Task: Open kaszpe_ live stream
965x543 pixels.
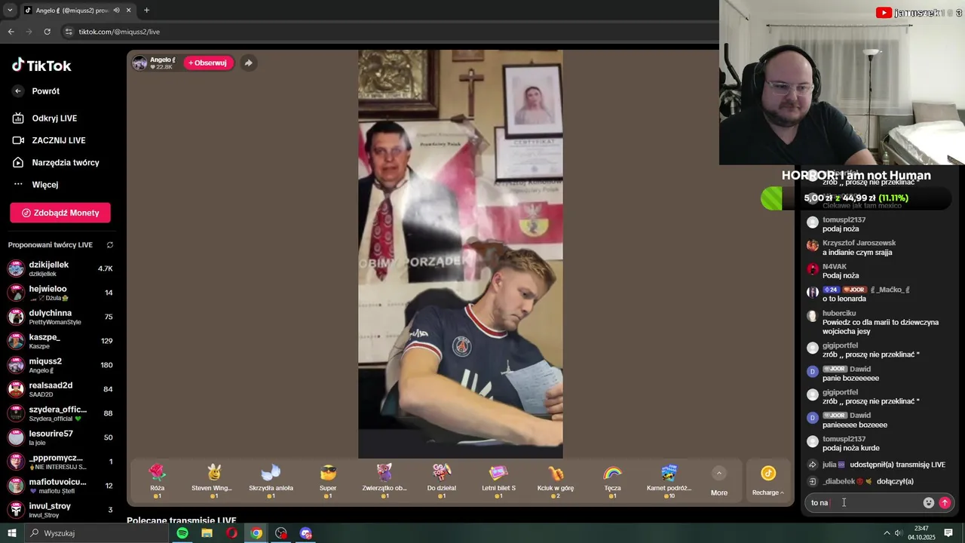Action: [60, 341]
